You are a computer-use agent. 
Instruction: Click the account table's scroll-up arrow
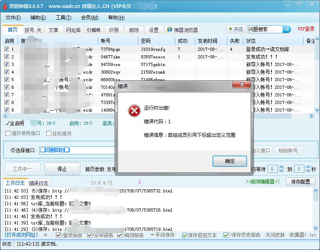pos(317,39)
